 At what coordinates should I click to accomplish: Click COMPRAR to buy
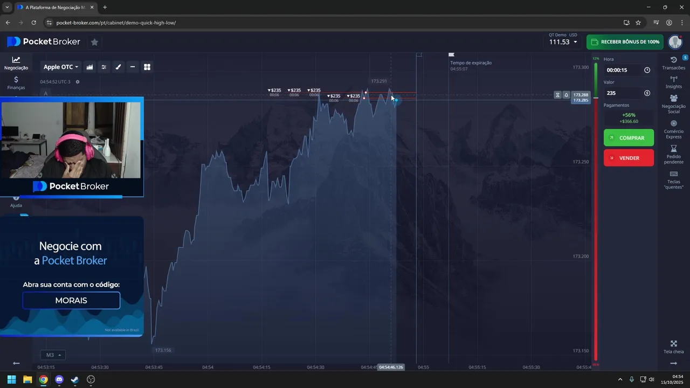[629, 138]
